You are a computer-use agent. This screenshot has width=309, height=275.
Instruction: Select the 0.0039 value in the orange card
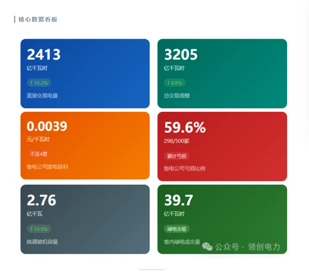pyautogui.click(x=47, y=126)
